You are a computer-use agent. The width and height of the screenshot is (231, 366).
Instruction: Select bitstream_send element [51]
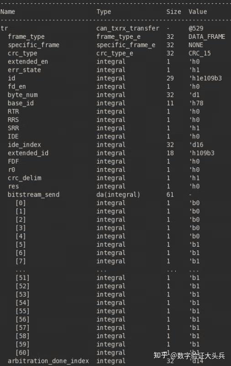pos(23,278)
